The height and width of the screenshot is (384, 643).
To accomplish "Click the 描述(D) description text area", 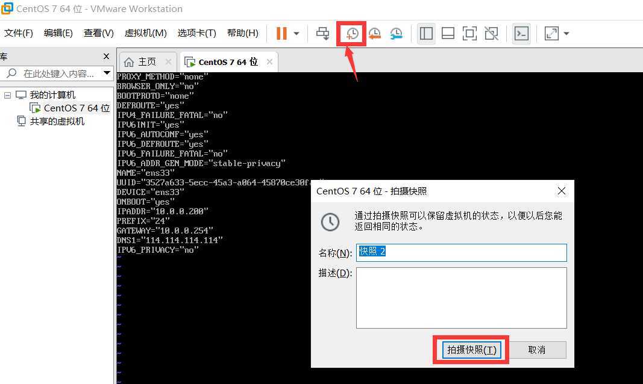I will click(462, 298).
